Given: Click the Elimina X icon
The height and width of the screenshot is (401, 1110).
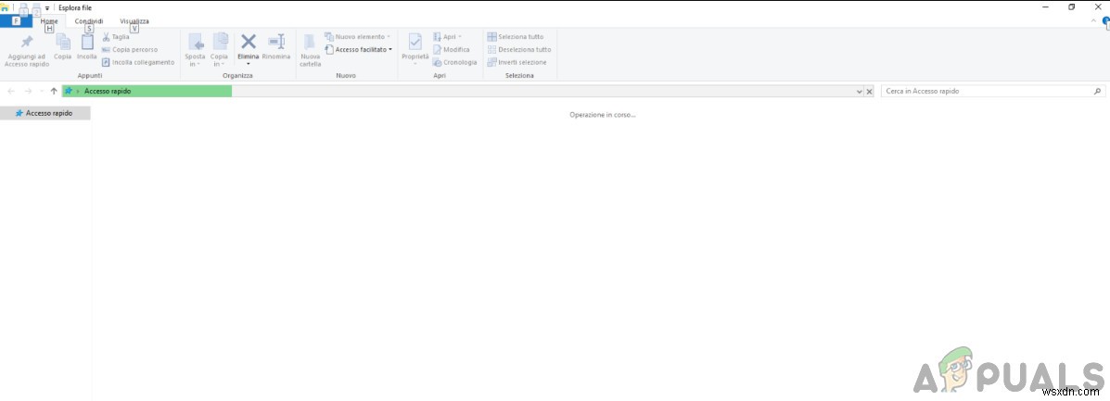Looking at the screenshot, I should [x=249, y=42].
